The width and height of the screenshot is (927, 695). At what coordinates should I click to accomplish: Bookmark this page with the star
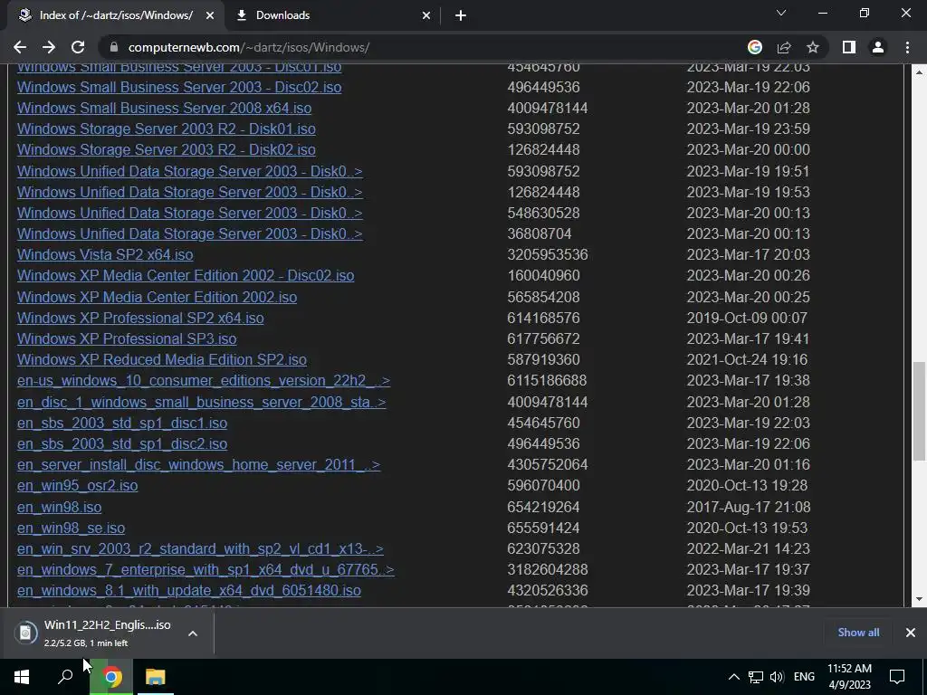813,47
